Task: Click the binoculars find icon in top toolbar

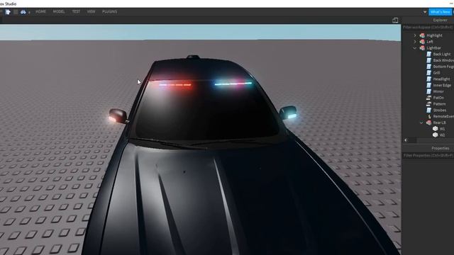Action: point(23,12)
